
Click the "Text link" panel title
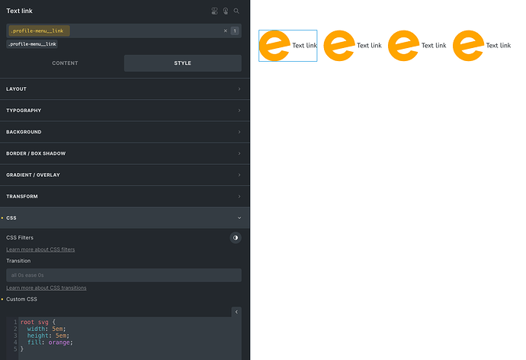[x=20, y=11]
